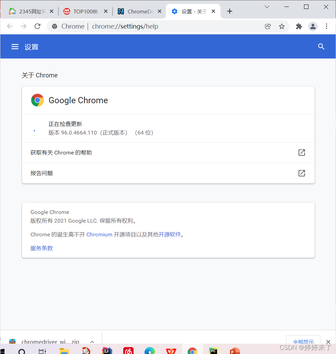Click the Google Chrome logo
Screen dimensions: 336x354
click(38, 100)
